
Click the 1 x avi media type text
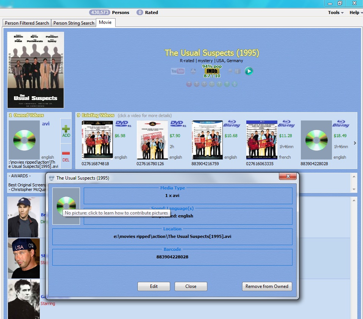(172, 195)
